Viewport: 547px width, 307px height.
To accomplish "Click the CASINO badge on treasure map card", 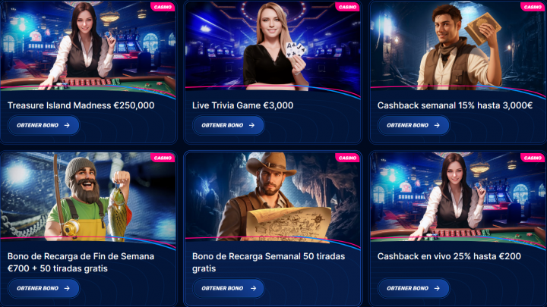I will pyautogui.click(x=347, y=158).
